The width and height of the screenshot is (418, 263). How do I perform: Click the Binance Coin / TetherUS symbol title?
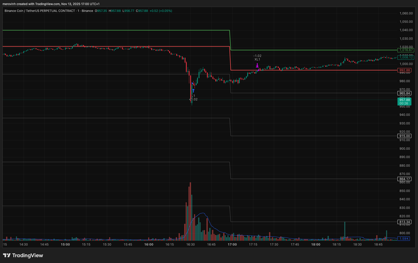(40, 11)
